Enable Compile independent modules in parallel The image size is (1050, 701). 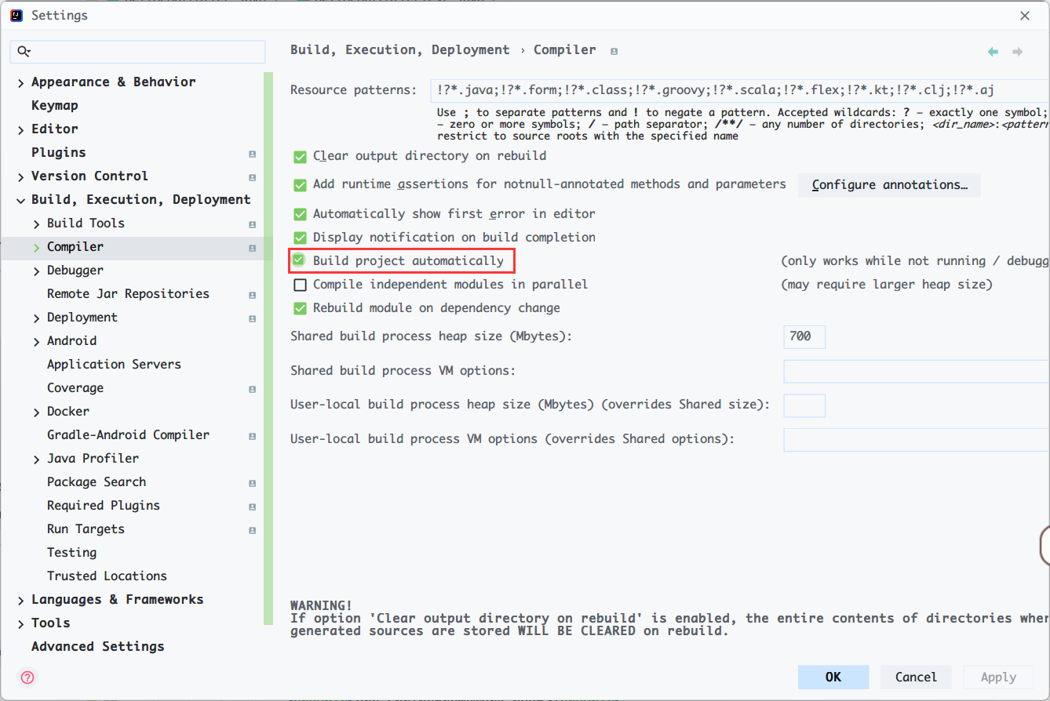coord(300,285)
